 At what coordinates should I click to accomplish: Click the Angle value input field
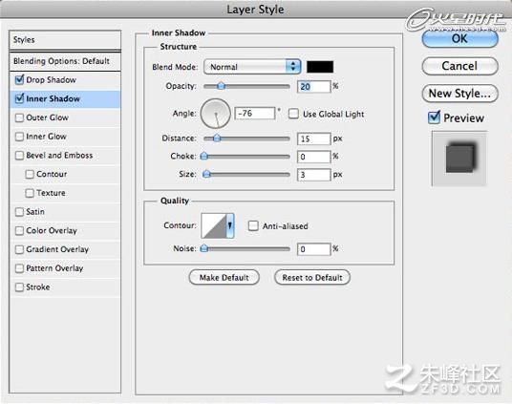[255, 114]
